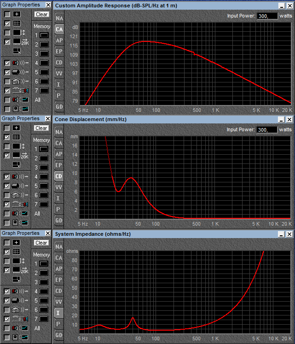Close the Cone Displacement window

coord(289,120)
